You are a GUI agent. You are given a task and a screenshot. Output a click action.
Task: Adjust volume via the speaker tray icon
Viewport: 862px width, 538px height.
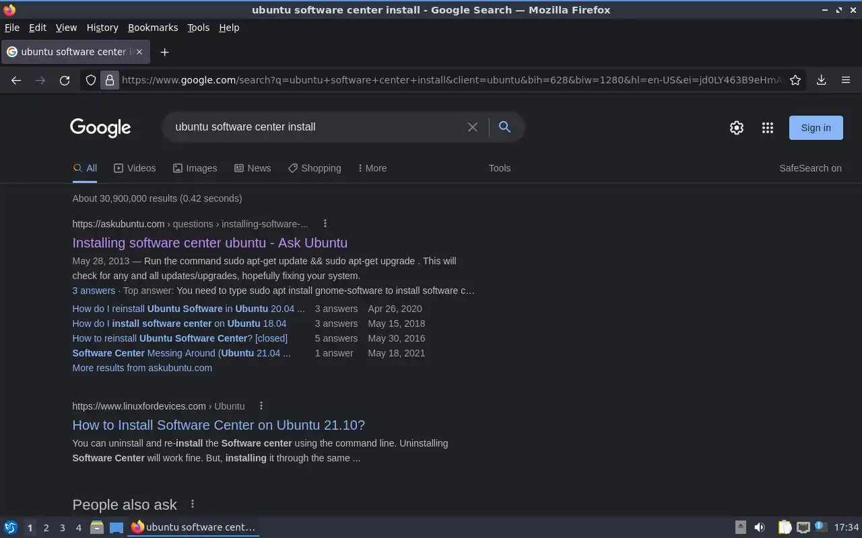click(x=759, y=527)
